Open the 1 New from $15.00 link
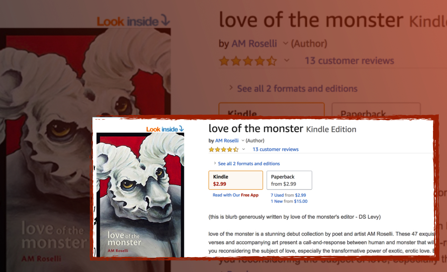This screenshot has width=447, height=272. (289, 201)
